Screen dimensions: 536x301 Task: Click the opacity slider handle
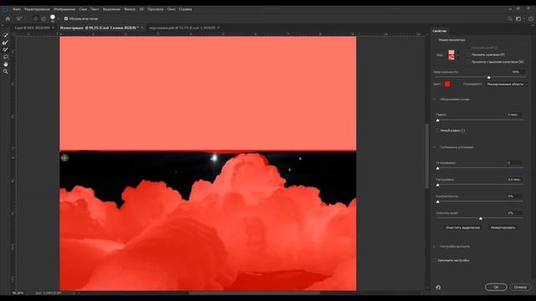(489, 78)
